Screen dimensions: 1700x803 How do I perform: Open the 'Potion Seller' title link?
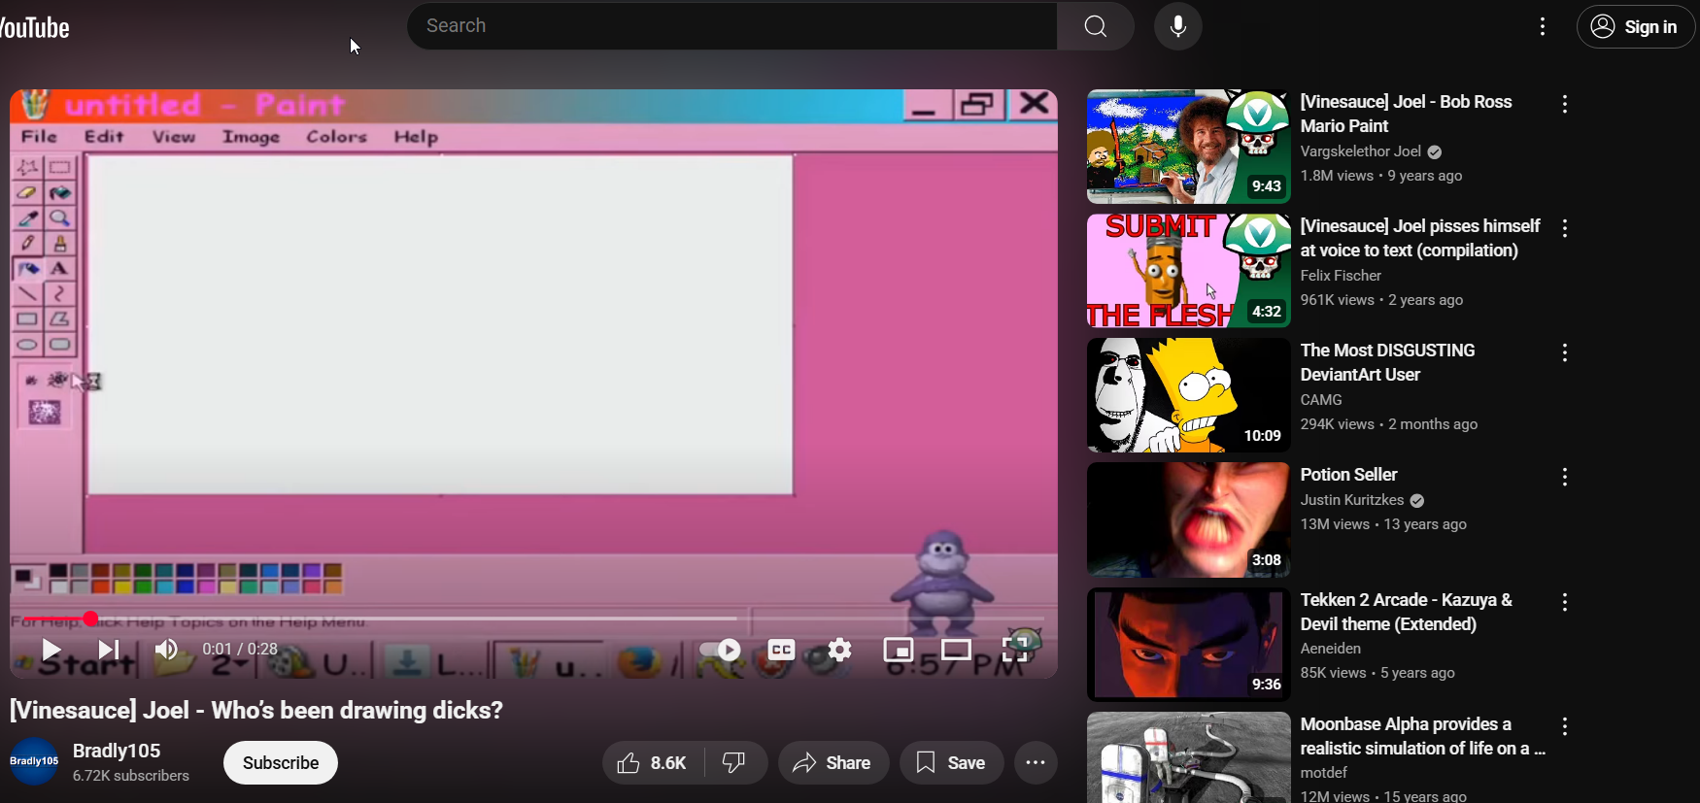click(1349, 475)
